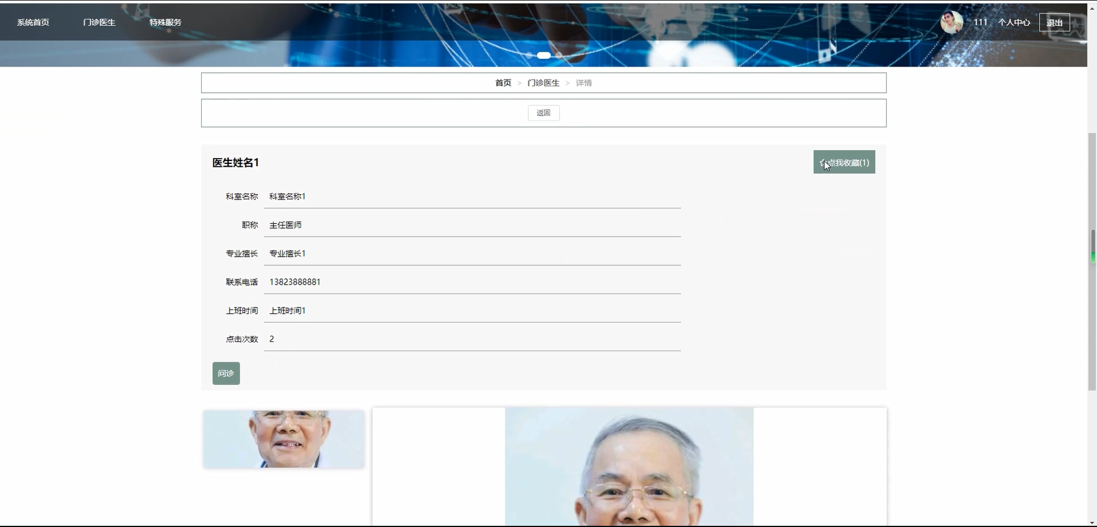Click the 点击次数 label
The height and width of the screenshot is (527, 1097).
tap(242, 339)
